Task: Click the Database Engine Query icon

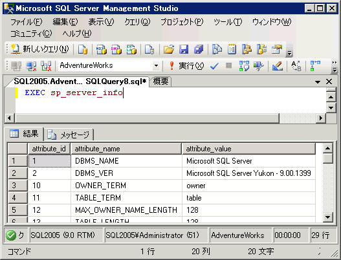Action: 83,49
